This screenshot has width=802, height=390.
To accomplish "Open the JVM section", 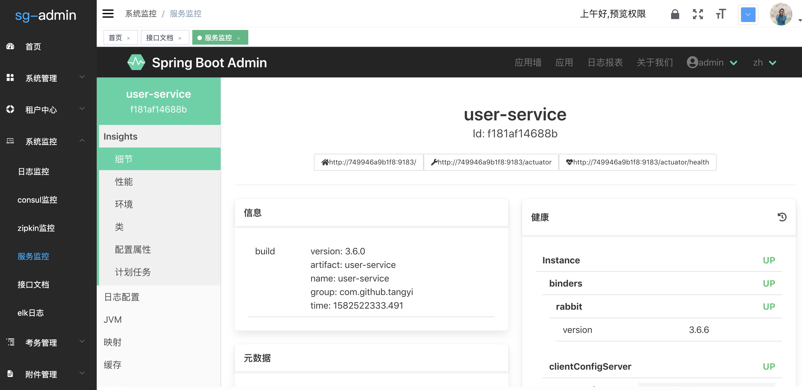I will pyautogui.click(x=112, y=320).
